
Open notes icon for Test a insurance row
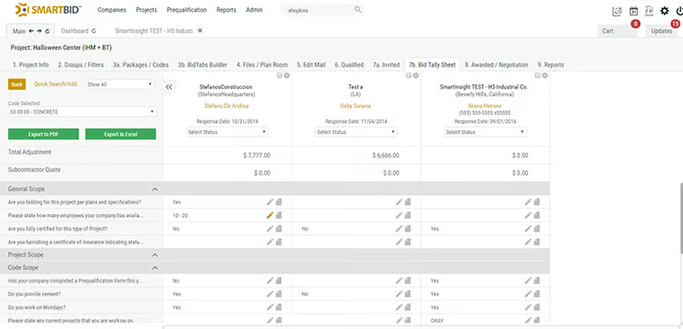coord(408,242)
